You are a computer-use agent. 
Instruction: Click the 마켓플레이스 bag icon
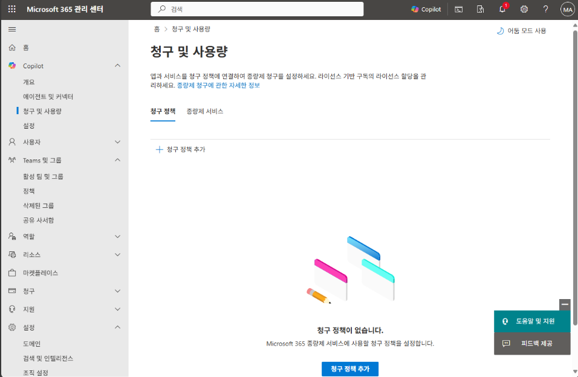tap(12, 272)
